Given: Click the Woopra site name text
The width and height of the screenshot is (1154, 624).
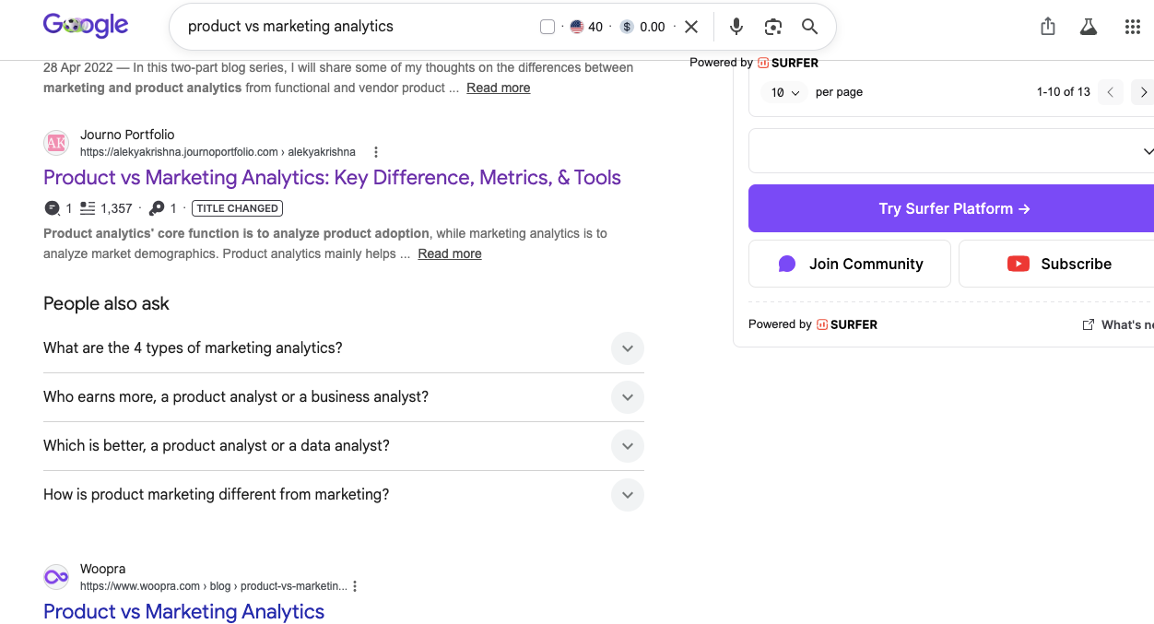Looking at the screenshot, I should click(x=102, y=569).
